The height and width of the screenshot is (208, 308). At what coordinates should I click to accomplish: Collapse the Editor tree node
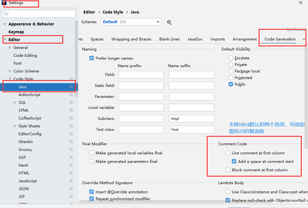[x=5, y=40]
